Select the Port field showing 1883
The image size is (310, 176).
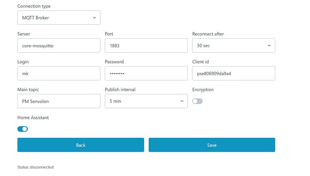[146, 45]
